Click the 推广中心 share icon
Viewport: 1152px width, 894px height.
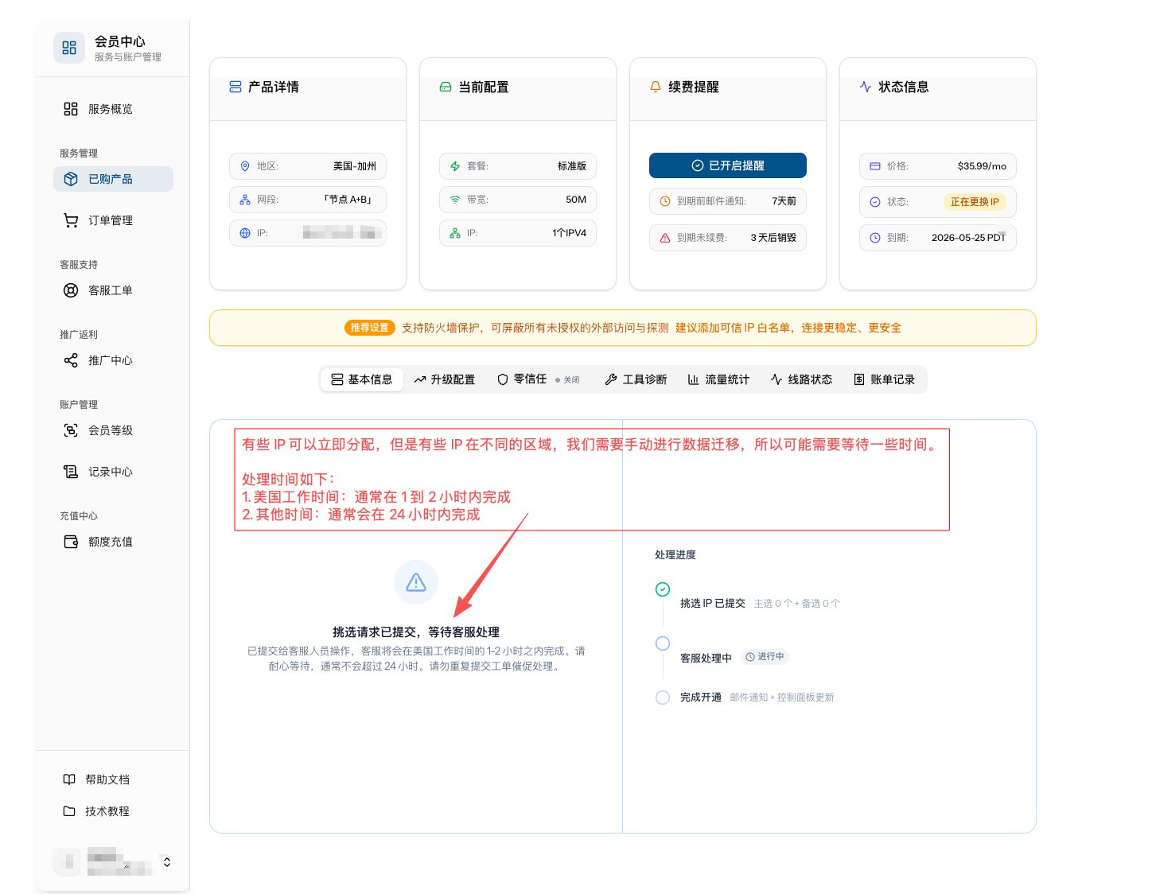pyautogui.click(x=71, y=360)
